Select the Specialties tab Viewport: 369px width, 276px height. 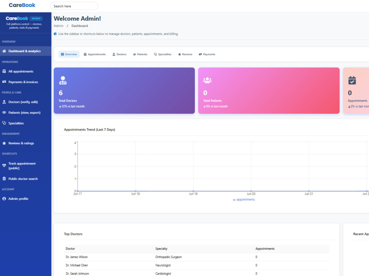click(163, 54)
